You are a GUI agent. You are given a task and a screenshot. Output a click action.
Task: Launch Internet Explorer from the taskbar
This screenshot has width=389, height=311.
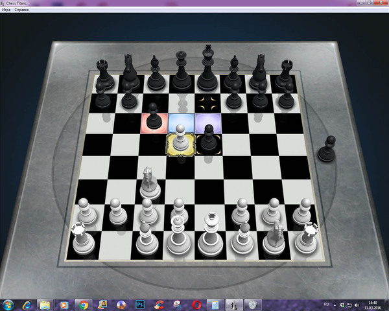[27, 305]
